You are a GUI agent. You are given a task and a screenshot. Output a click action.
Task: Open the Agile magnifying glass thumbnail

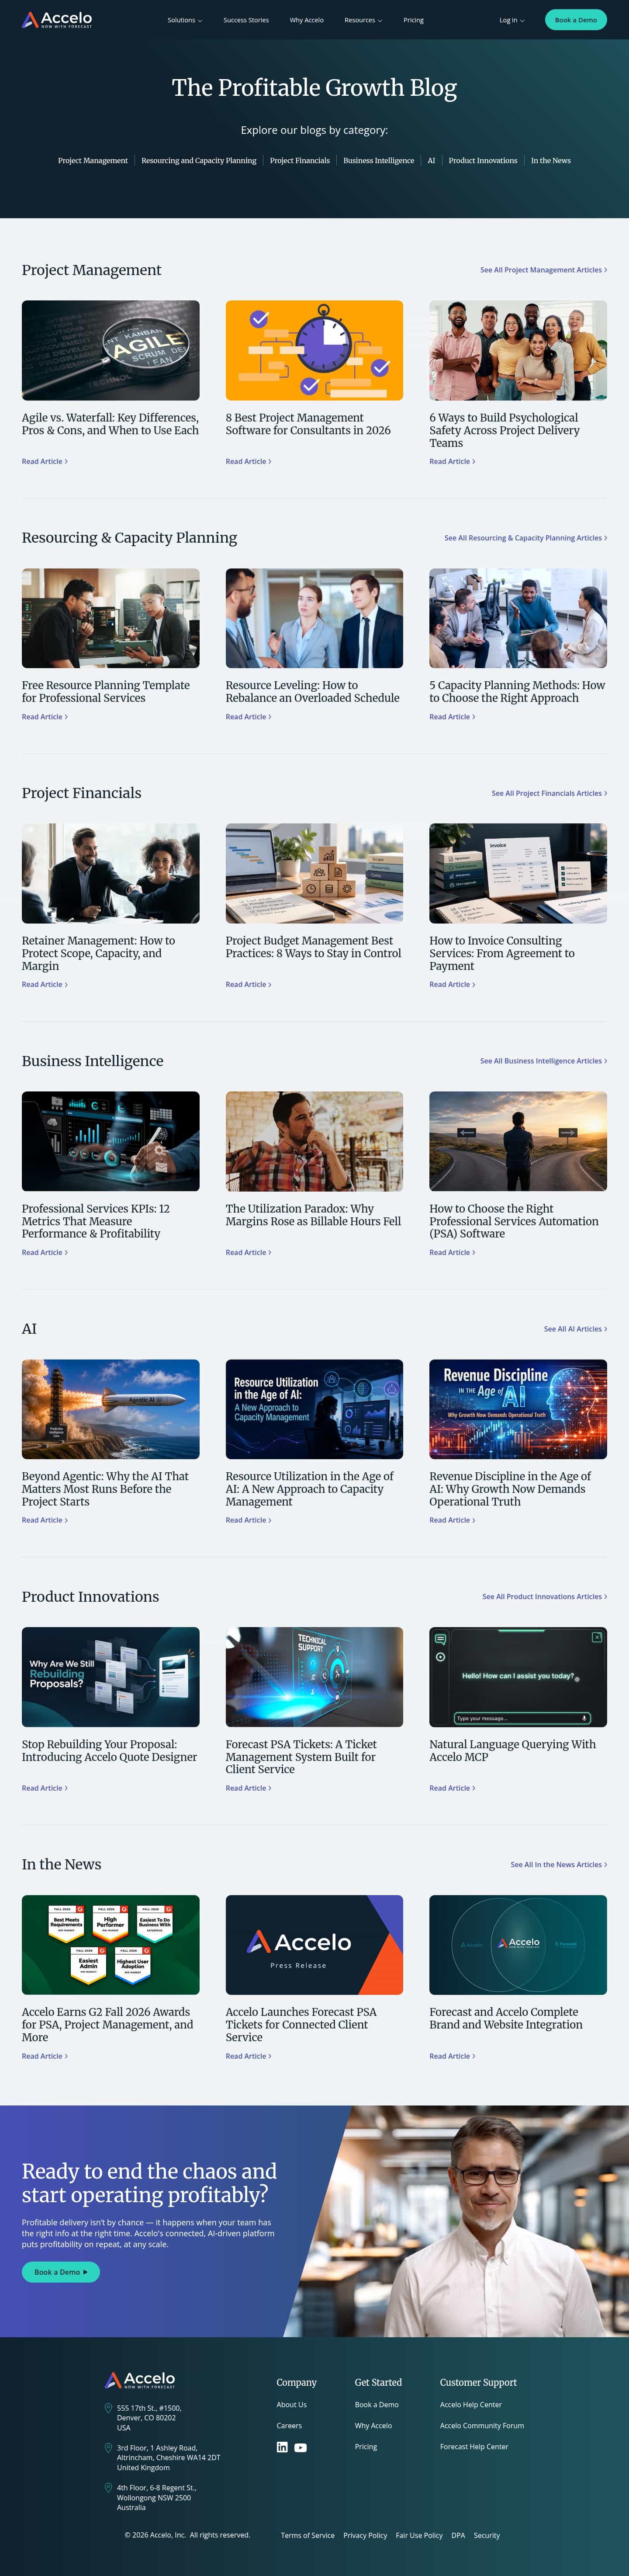coord(111,350)
